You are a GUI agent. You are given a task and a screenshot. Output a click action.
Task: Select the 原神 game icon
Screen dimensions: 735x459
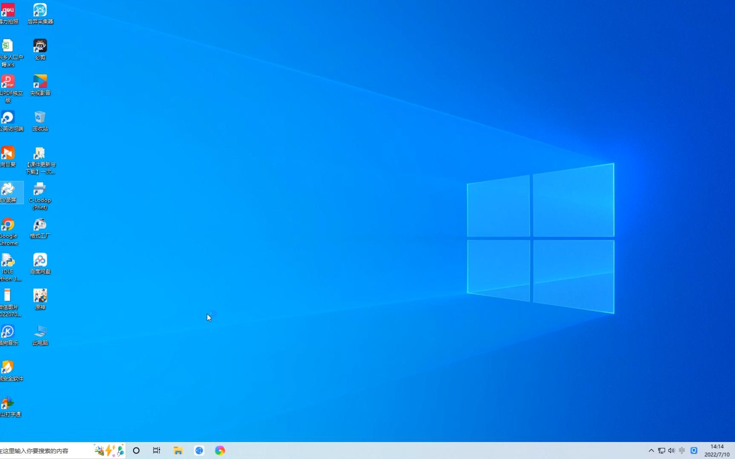40,299
